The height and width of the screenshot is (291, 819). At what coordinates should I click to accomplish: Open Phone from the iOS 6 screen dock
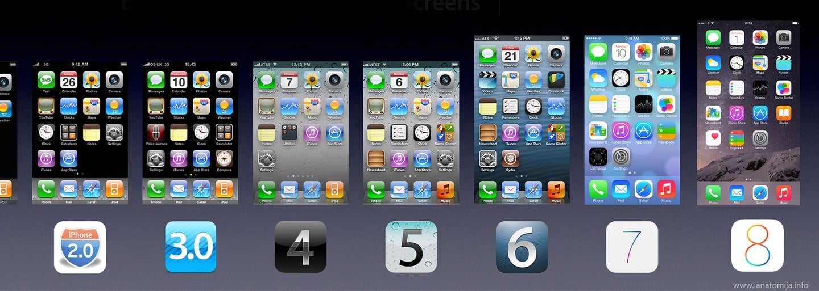click(x=487, y=189)
